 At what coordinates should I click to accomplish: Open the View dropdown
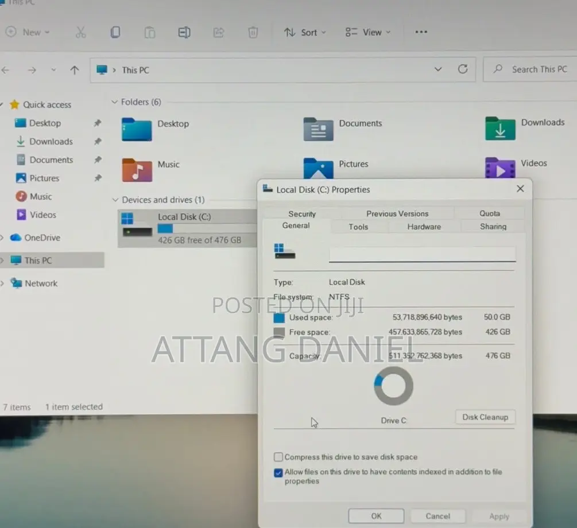pos(368,32)
